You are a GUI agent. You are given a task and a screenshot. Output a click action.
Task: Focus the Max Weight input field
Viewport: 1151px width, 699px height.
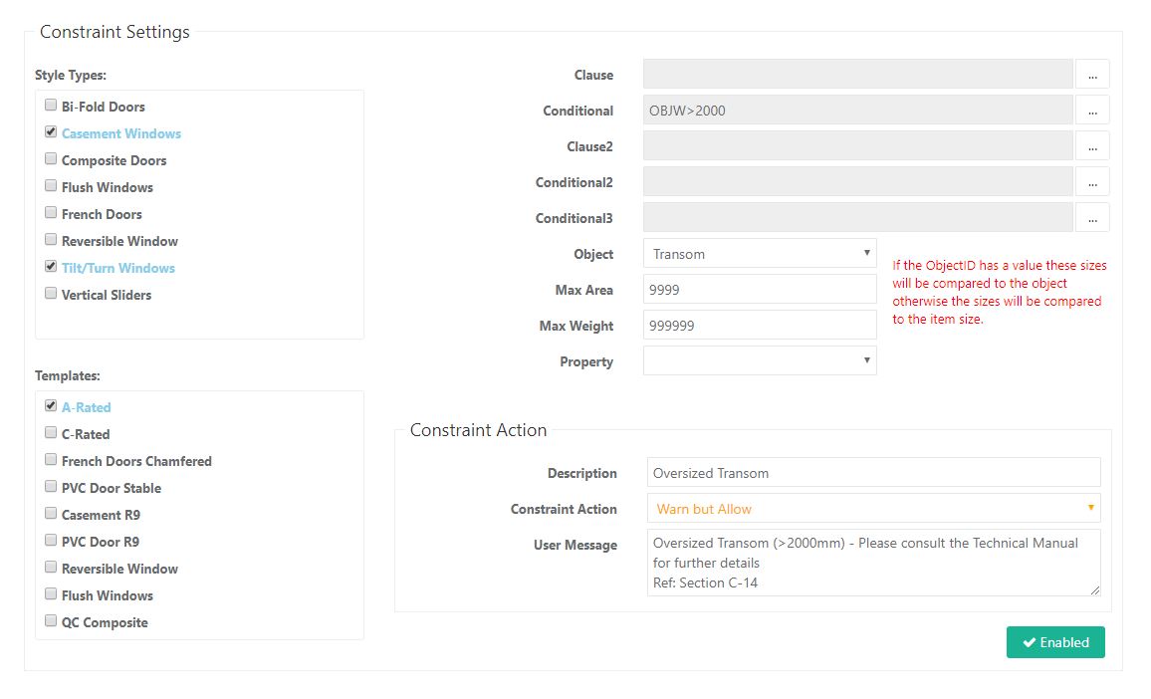click(x=760, y=326)
